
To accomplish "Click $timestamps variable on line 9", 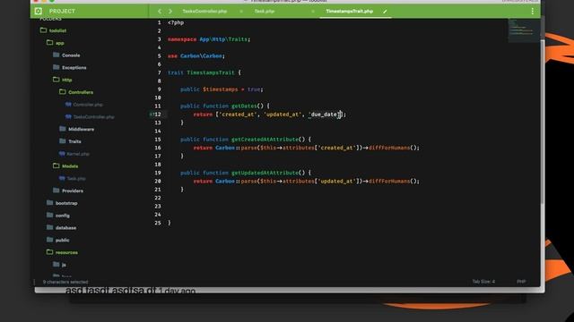I will point(221,89).
